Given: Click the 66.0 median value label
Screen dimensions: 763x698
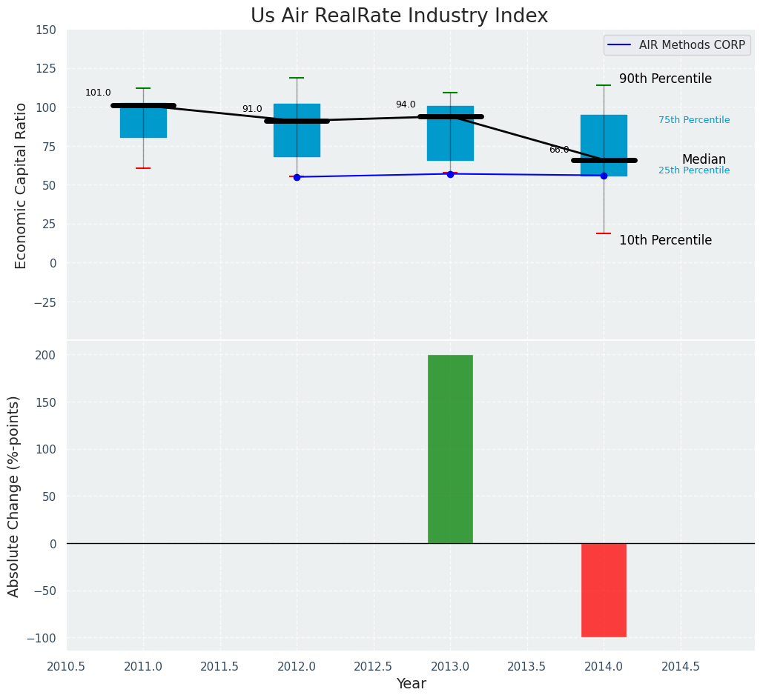Looking at the screenshot, I should [559, 150].
